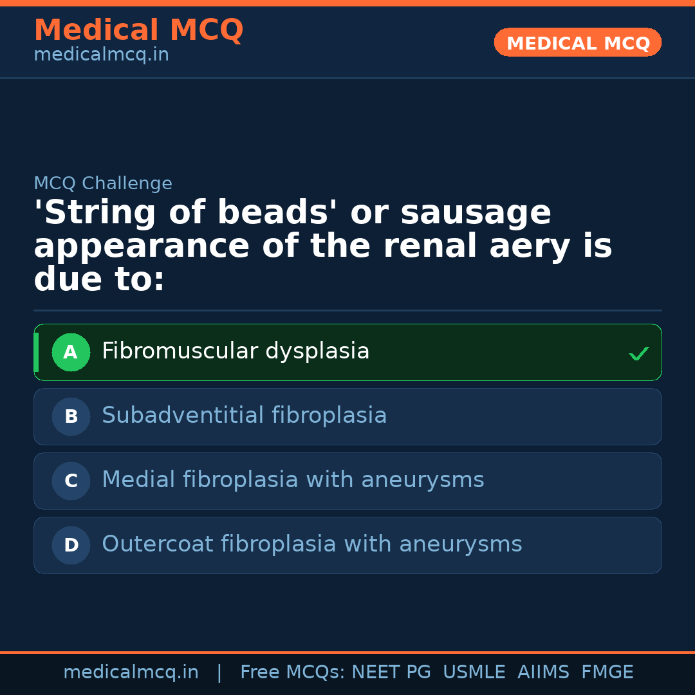Select the Fibromuscular dysplasia answer
This screenshot has width=695, height=695.
tap(236, 351)
